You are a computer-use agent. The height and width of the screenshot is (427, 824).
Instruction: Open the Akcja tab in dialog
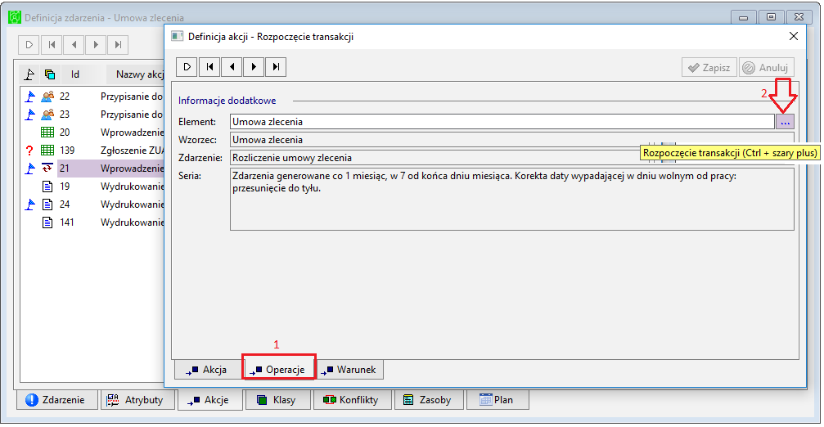coord(208,370)
